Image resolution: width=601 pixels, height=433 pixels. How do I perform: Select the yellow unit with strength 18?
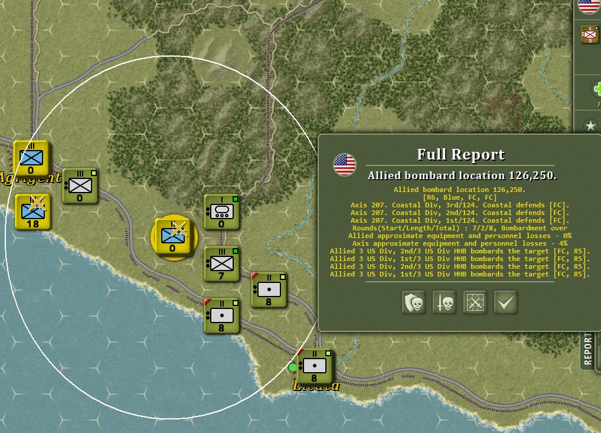33,211
